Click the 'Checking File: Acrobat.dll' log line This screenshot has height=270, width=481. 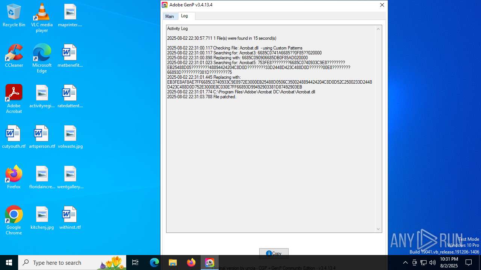pyautogui.click(x=235, y=48)
